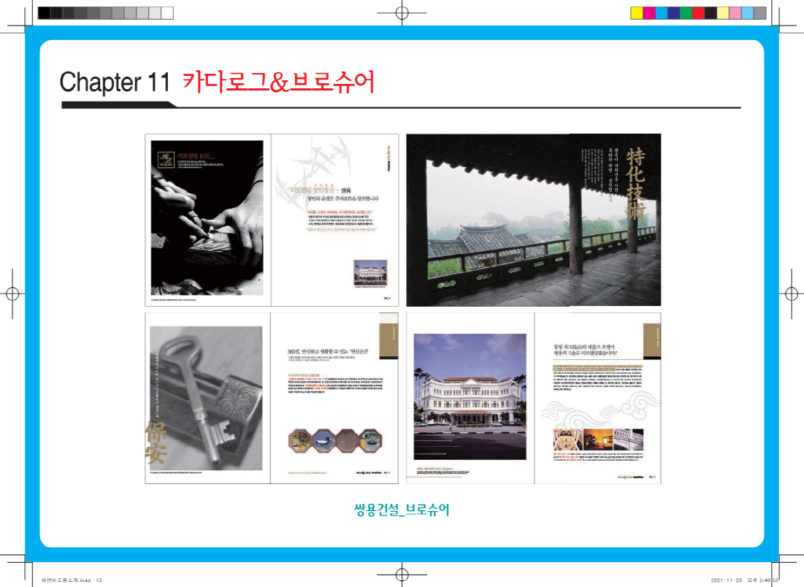
Task: Click the red '카다로그&브로슈어' title
Action: [x=278, y=83]
